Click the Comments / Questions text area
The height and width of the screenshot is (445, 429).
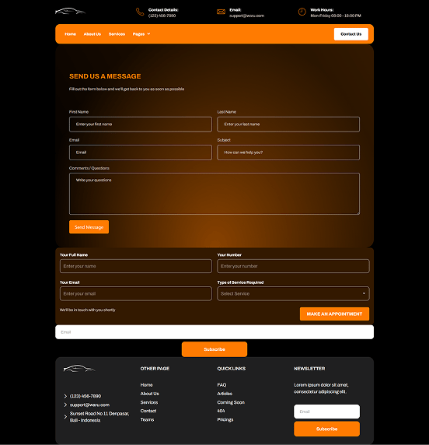(214, 194)
